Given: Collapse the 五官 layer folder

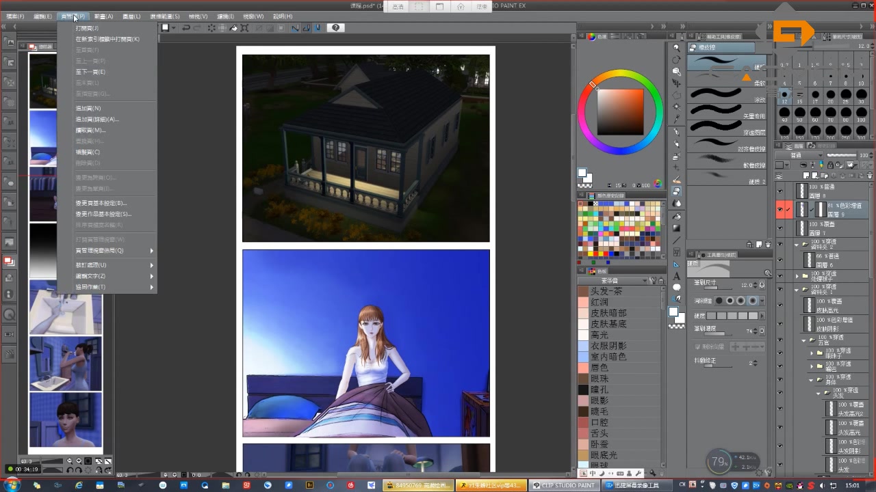Looking at the screenshot, I should pyautogui.click(x=804, y=340).
